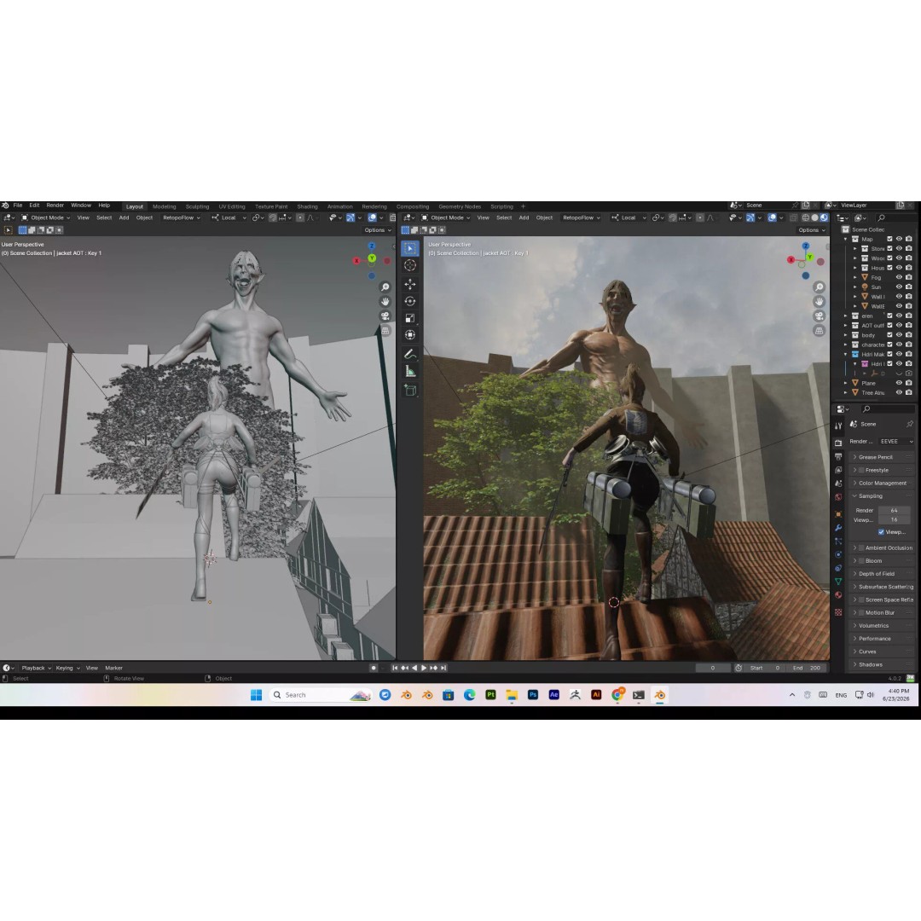921x921 pixels.
Task: Enable the Motion Blur checkbox
Action: coord(861,612)
